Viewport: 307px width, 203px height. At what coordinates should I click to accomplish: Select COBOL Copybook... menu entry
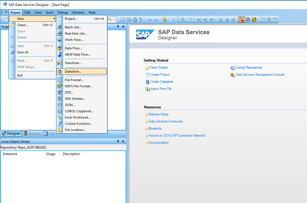82,111
